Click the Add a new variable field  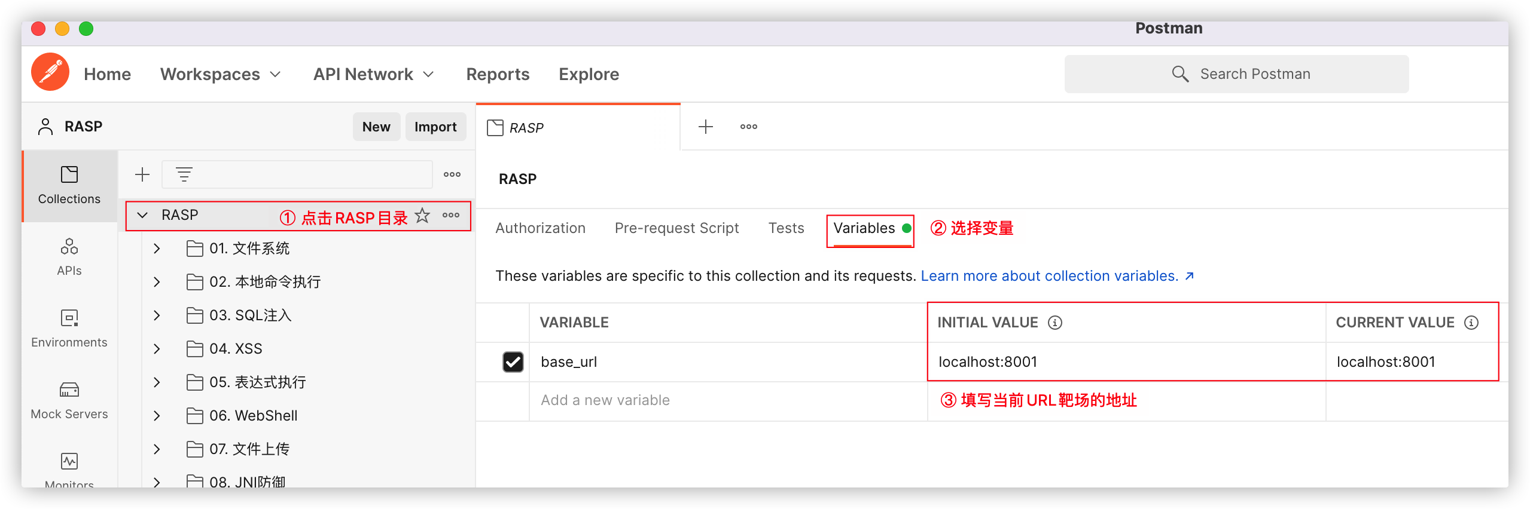coord(728,401)
